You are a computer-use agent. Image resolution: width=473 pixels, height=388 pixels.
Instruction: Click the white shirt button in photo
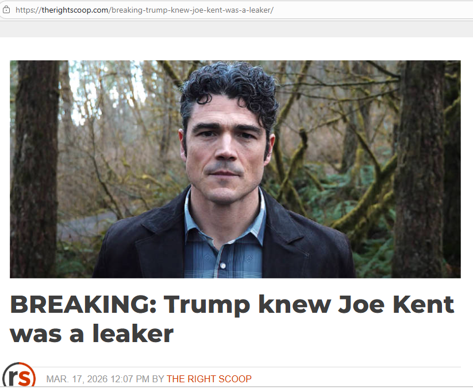point(223,266)
